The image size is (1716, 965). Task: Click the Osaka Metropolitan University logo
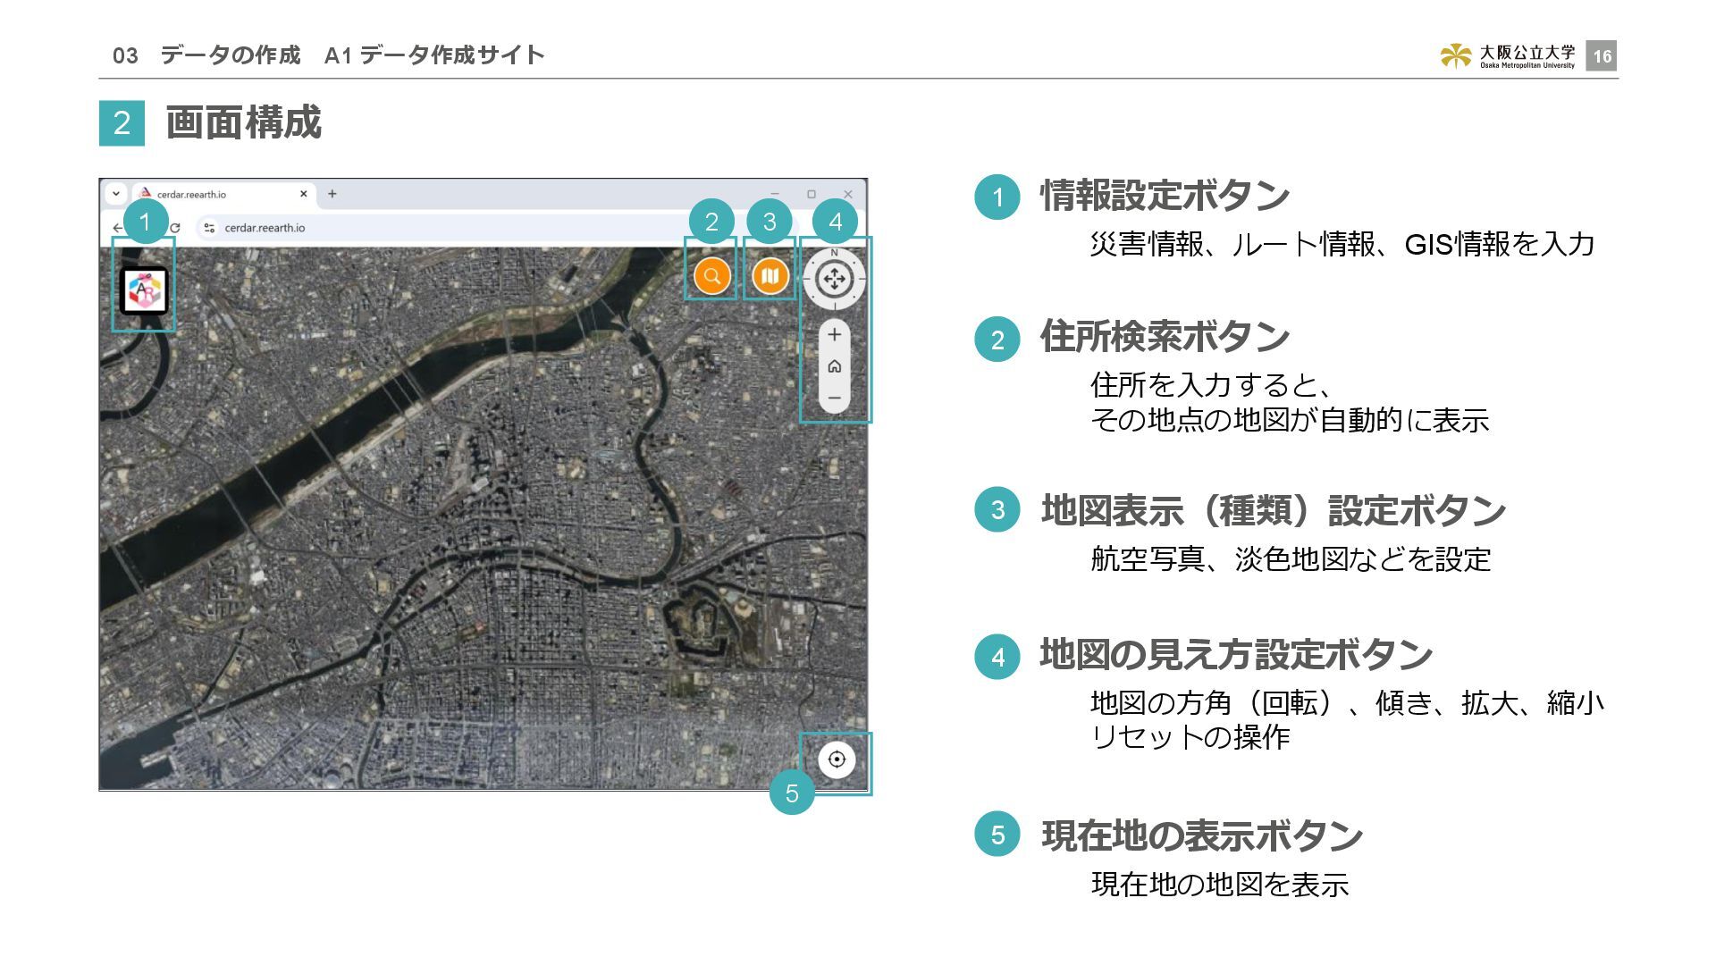click(x=1508, y=56)
